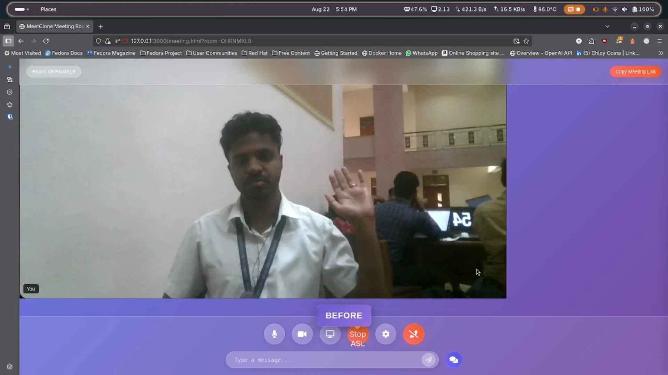Click the uBlock Origin extension icon
This screenshot has width=668, height=375.
pos(605,41)
